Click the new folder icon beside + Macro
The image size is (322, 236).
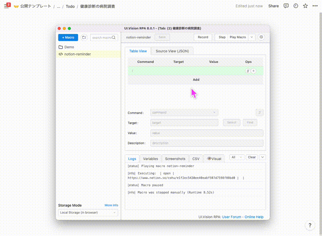pyautogui.click(x=84, y=37)
